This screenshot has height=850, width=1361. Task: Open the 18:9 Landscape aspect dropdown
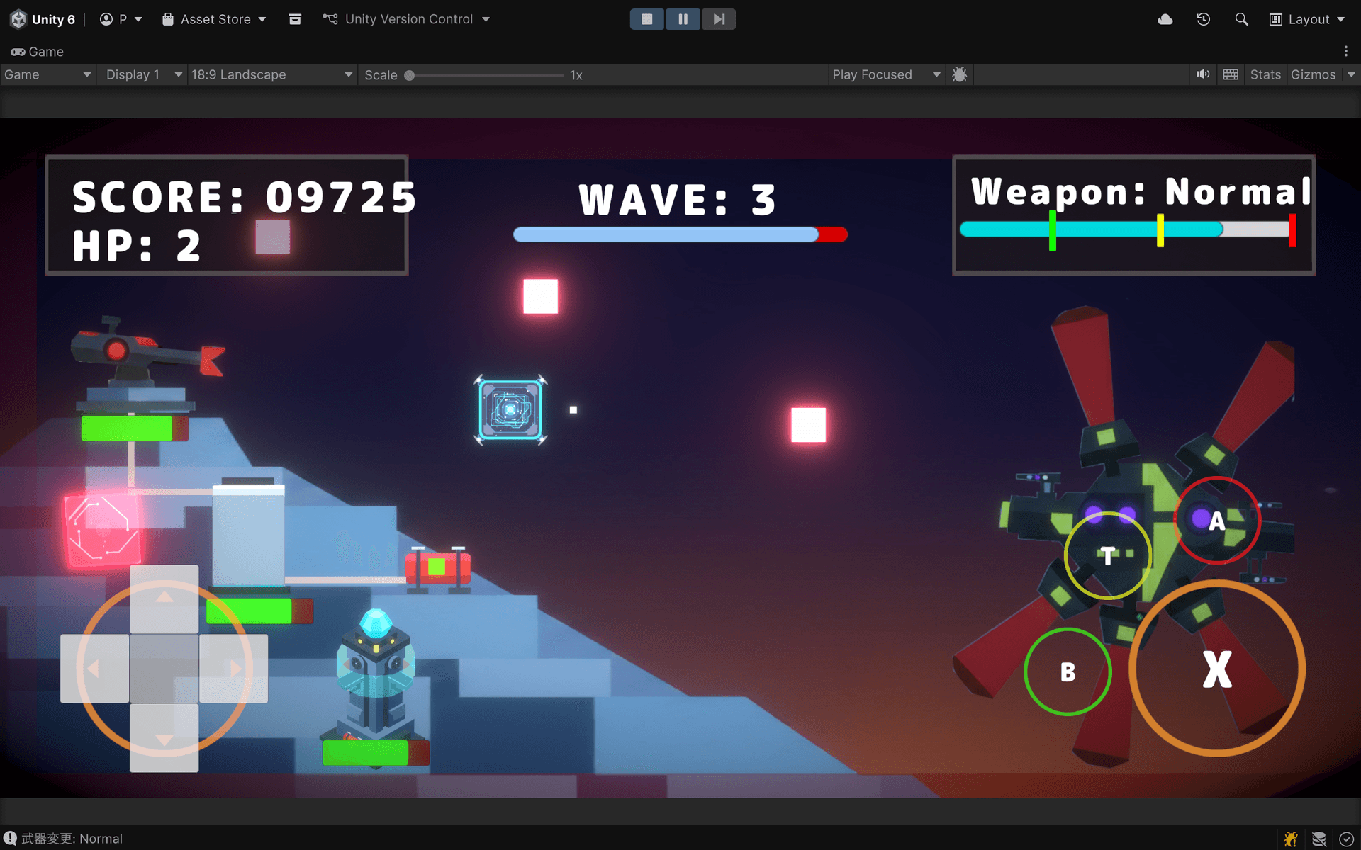272,74
